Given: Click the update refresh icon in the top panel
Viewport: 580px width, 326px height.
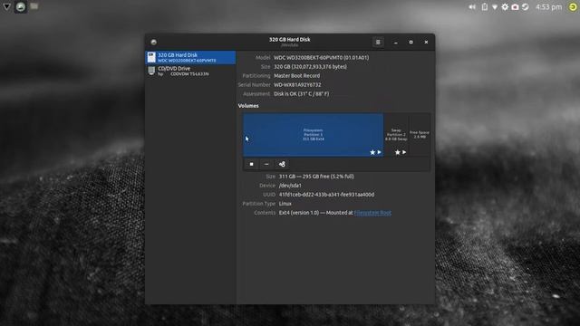Looking at the screenshot, I should [x=526, y=7].
